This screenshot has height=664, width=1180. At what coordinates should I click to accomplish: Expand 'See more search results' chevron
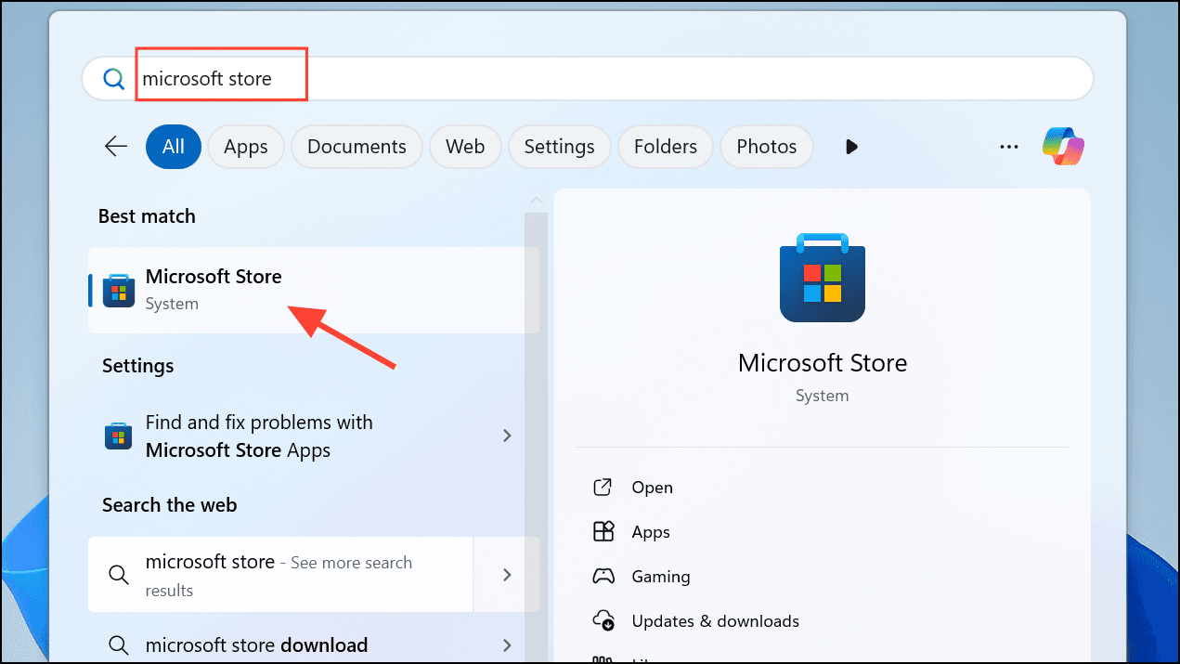[507, 575]
